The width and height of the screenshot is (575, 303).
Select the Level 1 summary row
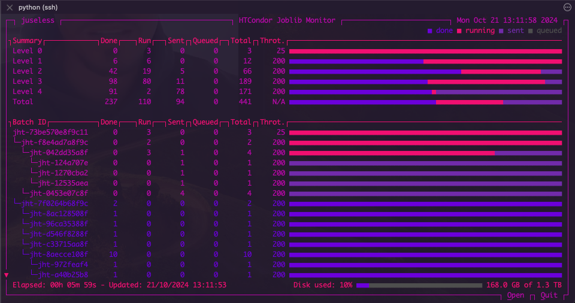click(287, 61)
